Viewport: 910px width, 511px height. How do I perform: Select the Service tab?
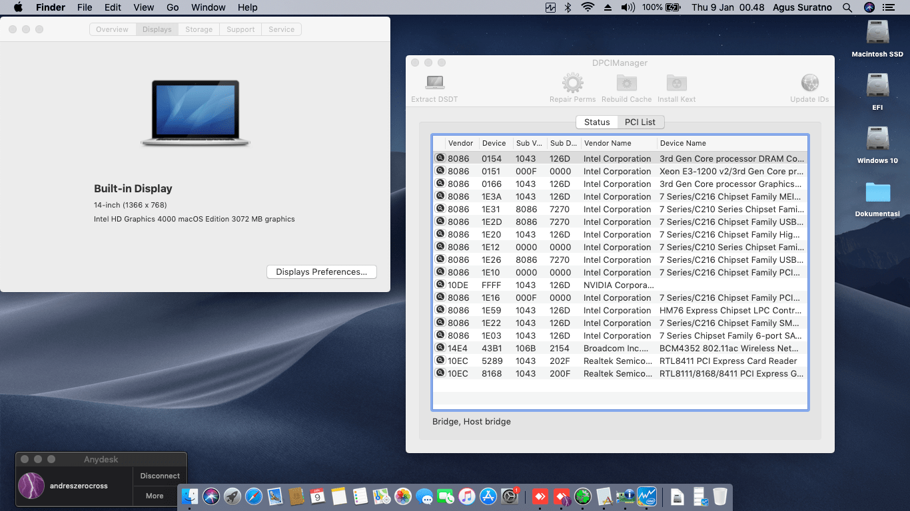pyautogui.click(x=281, y=29)
